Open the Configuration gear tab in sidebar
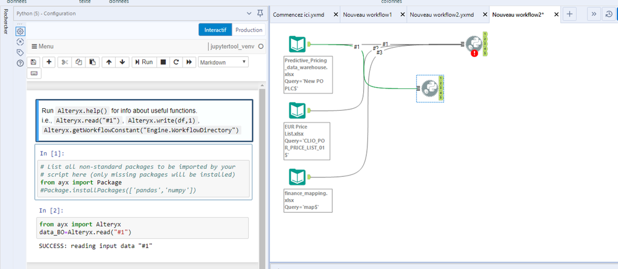The image size is (618, 269). (x=20, y=31)
